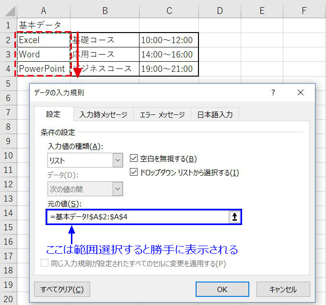Viewport: 326px width, 305px height.
Task: Select column E header
Action: click(x=262, y=11)
